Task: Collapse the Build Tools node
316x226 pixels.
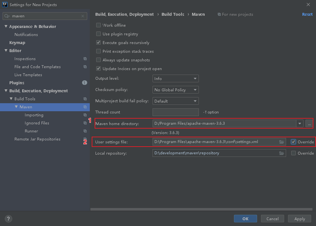Action: click(11, 99)
